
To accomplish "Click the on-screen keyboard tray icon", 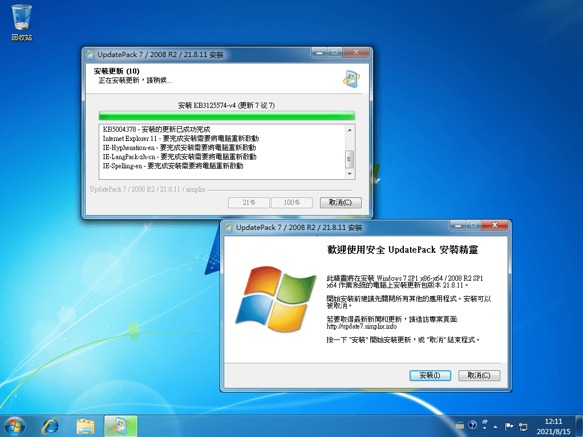I will point(460,425).
